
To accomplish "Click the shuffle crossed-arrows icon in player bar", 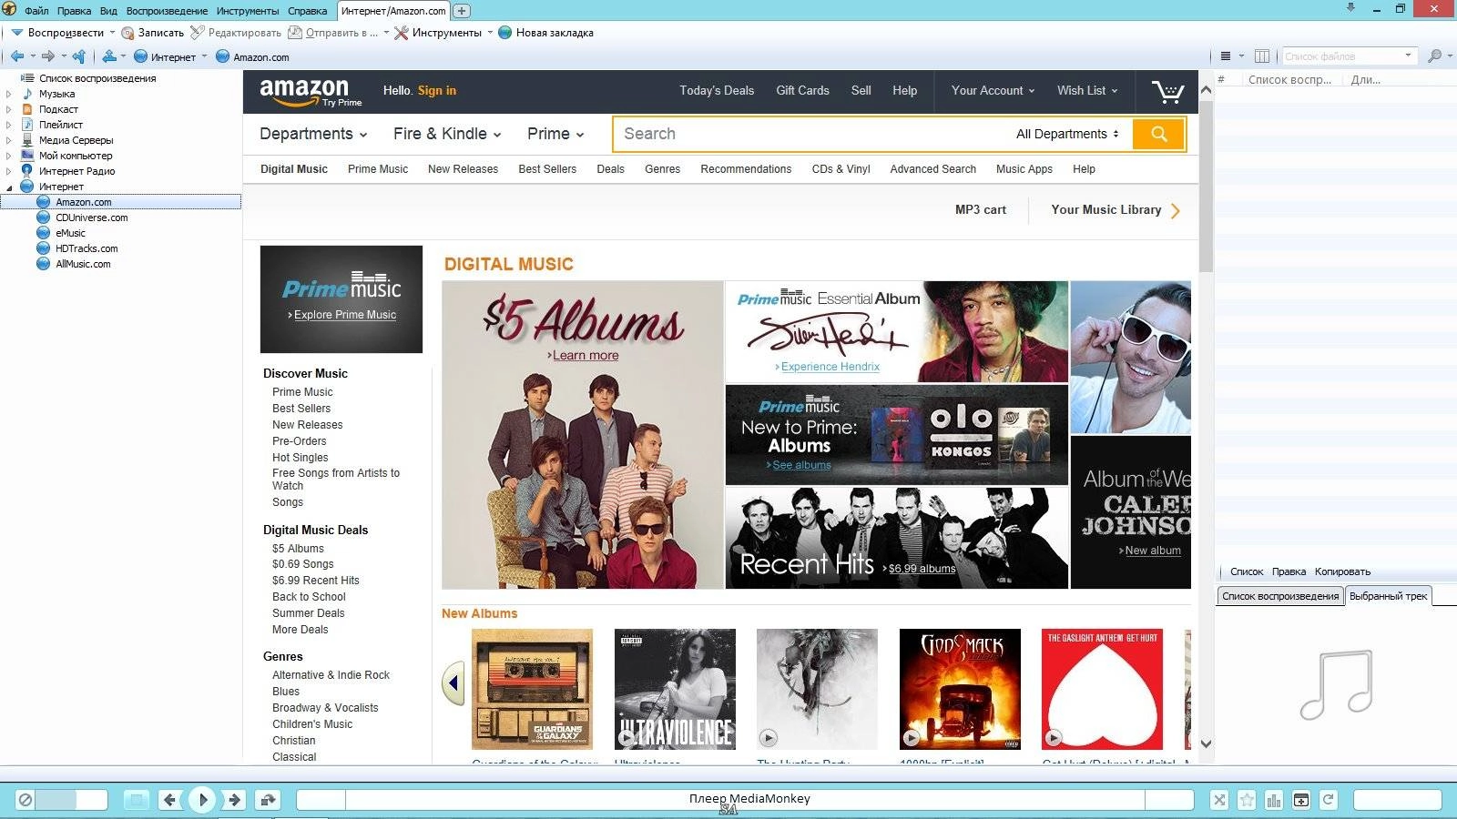I will pos(1219,800).
